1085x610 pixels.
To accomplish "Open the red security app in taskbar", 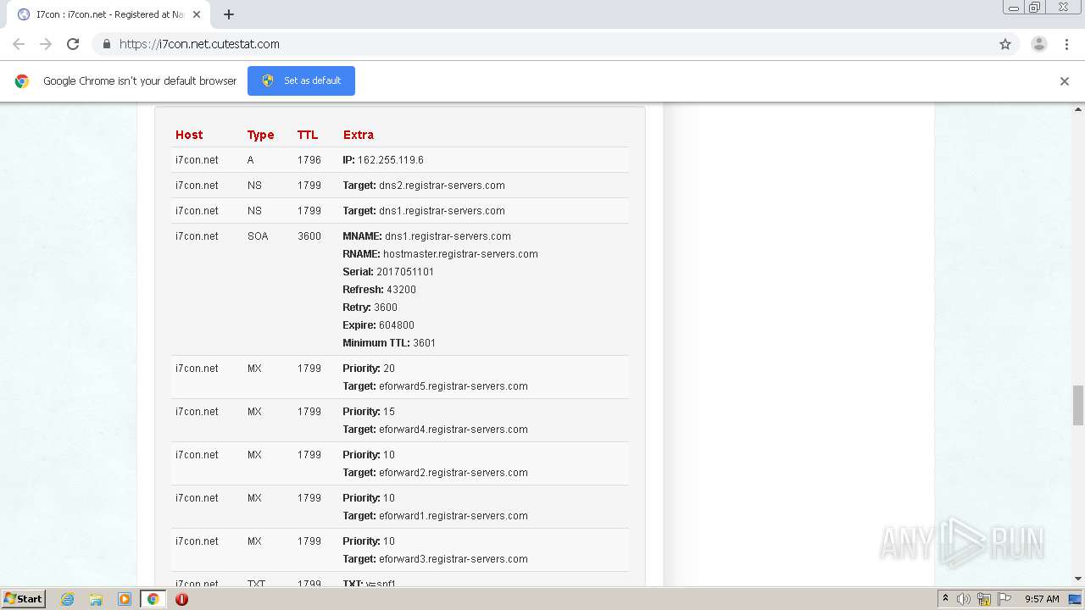I will (181, 599).
